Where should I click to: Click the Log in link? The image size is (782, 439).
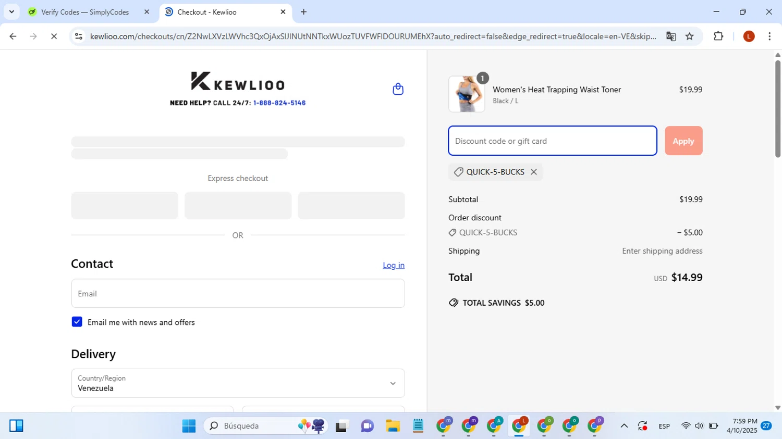coord(394,265)
